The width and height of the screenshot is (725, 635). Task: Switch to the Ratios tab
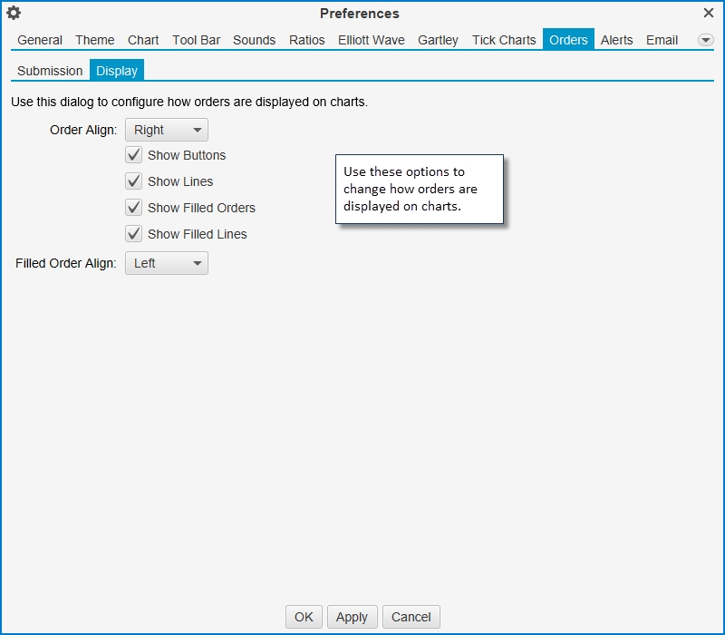(307, 40)
